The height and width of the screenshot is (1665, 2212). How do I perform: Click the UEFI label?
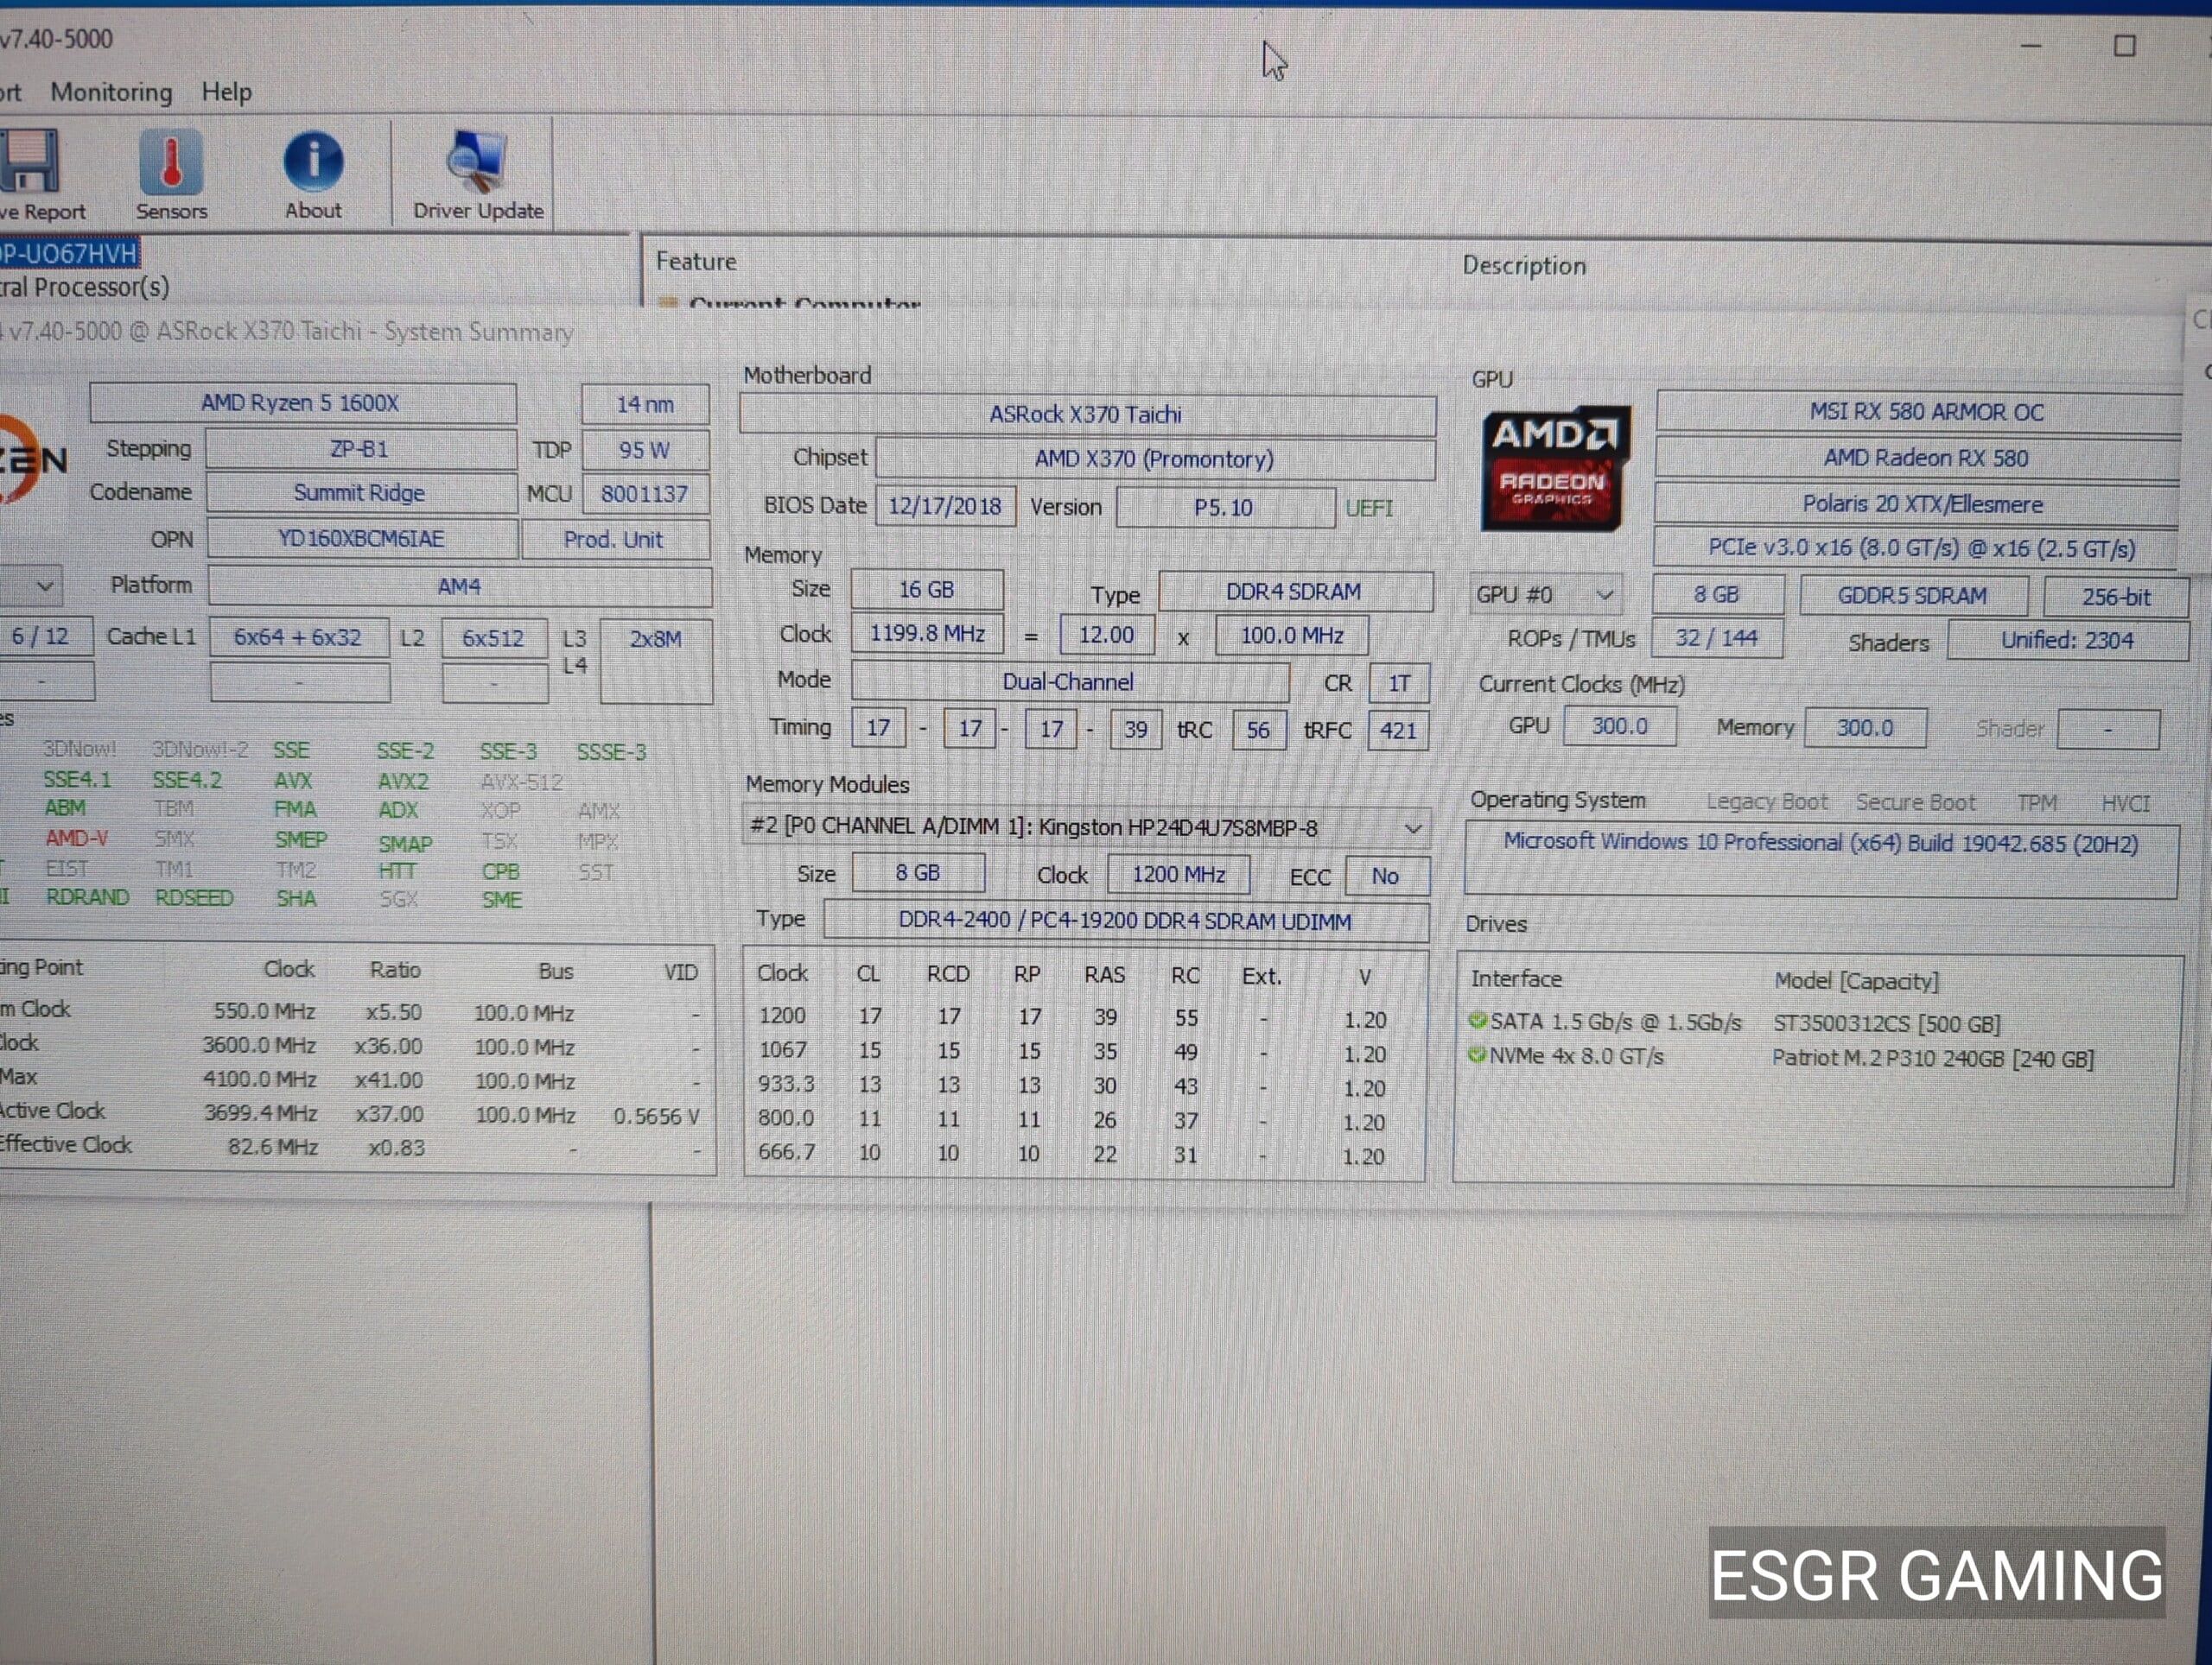pyautogui.click(x=1369, y=509)
